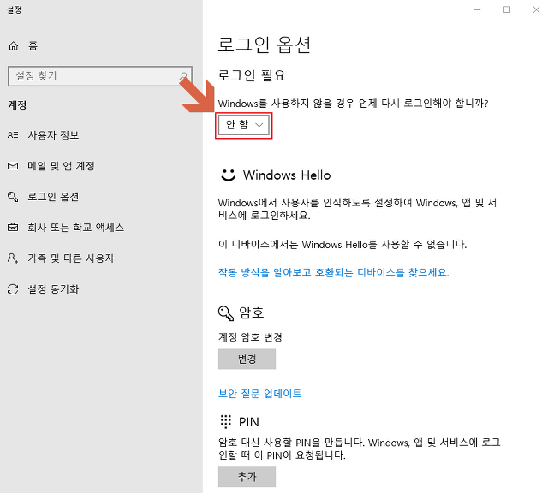Open the 안 함 sign-in requirement dropdown
The width and height of the screenshot is (548, 493).
coord(243,125)
